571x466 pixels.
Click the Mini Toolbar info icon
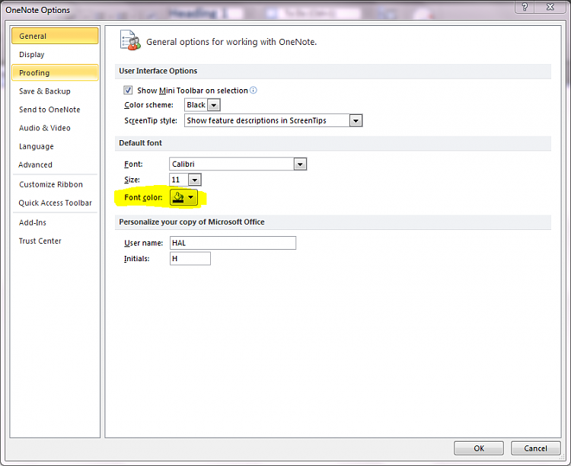(x=254, y=90)
